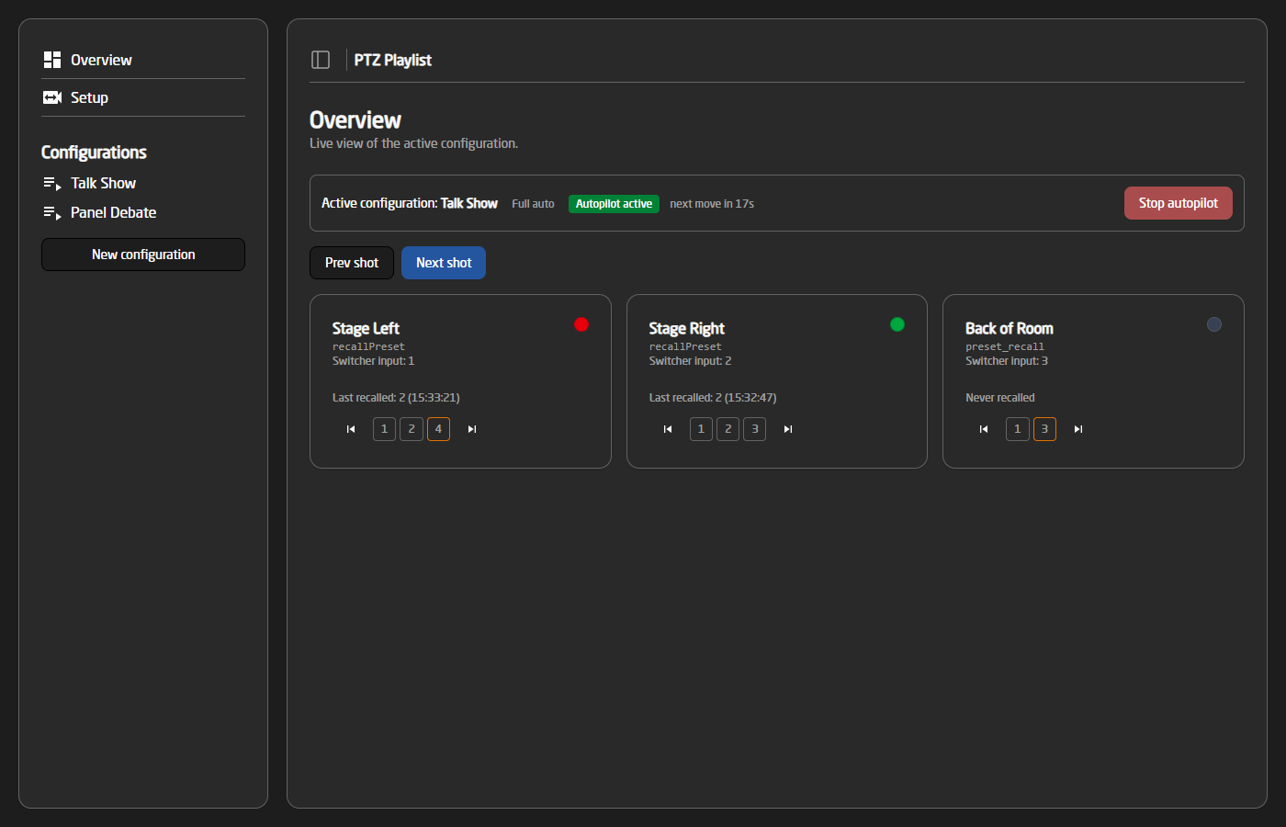Image resolution: width=1286 pixels, height=827 pixels.
Task: Go to next preset on Stage Left
Action: coord(472,429)
